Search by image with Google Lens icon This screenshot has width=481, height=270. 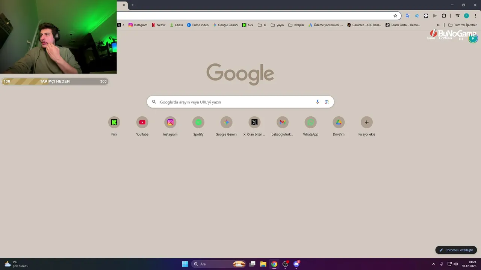point(327,102)
